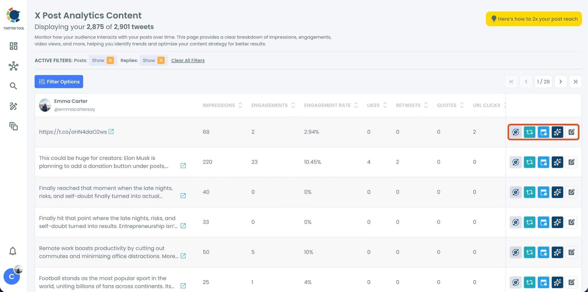The height and width of the screenshot is (292, 588).
Task: Remove the Replies Show filter
Action: click(161, 60)
